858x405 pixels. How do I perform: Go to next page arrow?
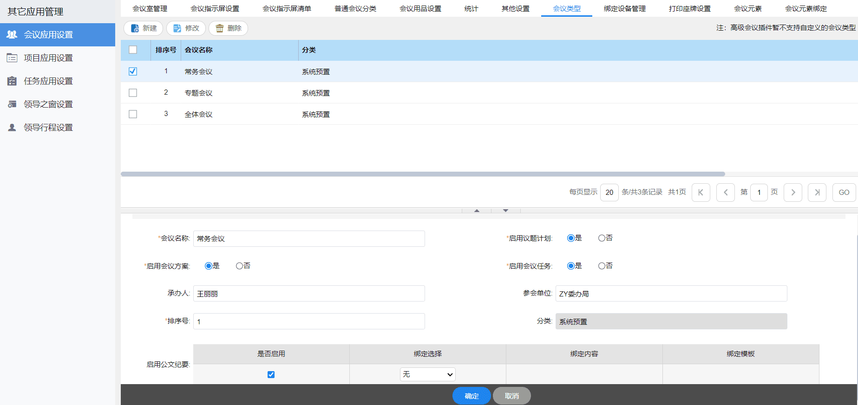(x=793, y=192)
